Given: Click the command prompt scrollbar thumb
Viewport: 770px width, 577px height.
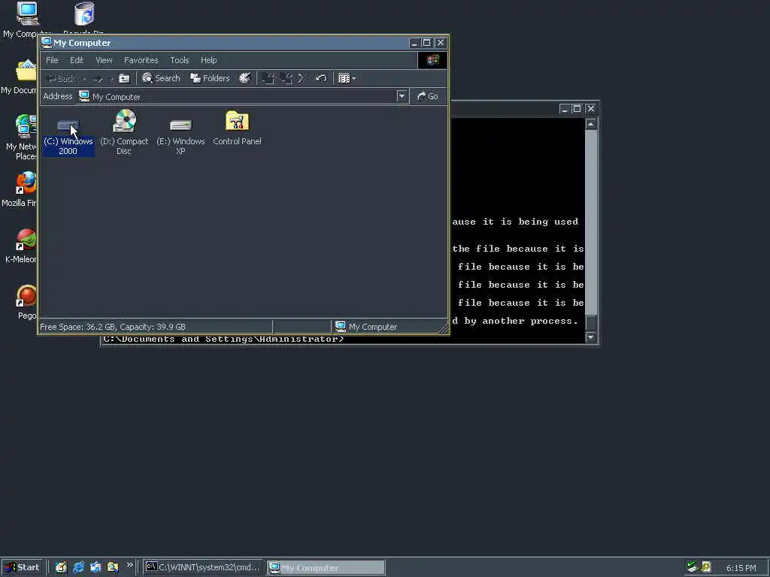Looking at the screenshot, I should (x=591, y=322).
